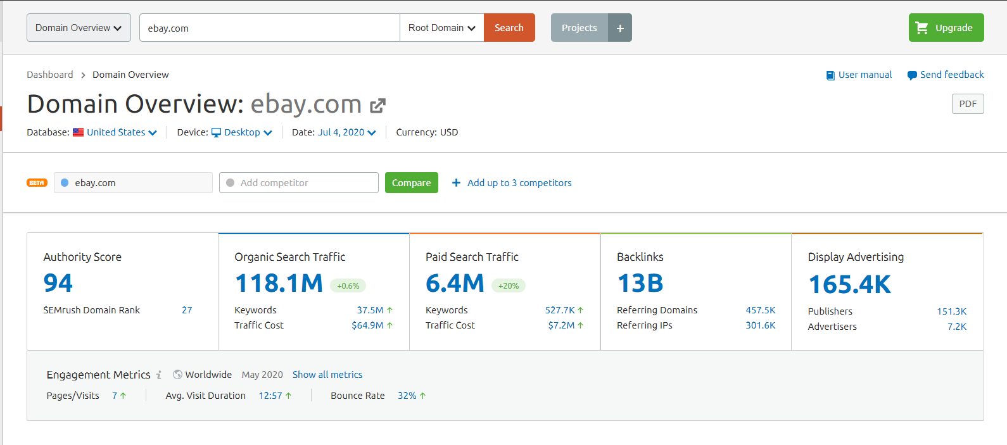Expand the Desktop device selector
The width and height of the screenshot is (1007, 445).
pyautogui.click(x=248, y=132)
